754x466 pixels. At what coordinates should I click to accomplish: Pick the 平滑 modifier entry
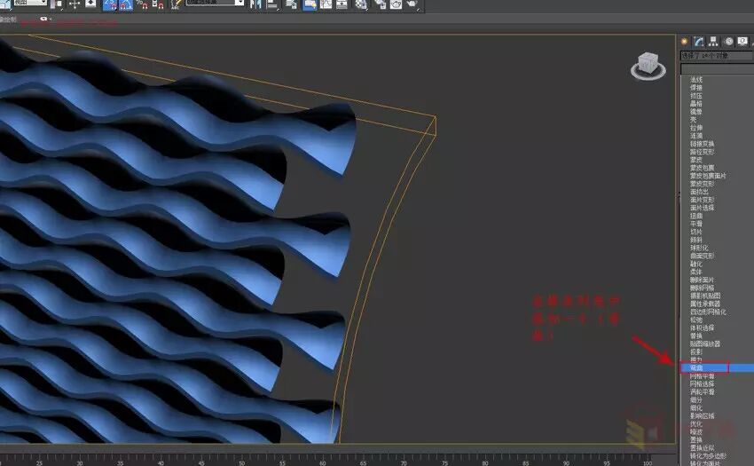[696, 224]
